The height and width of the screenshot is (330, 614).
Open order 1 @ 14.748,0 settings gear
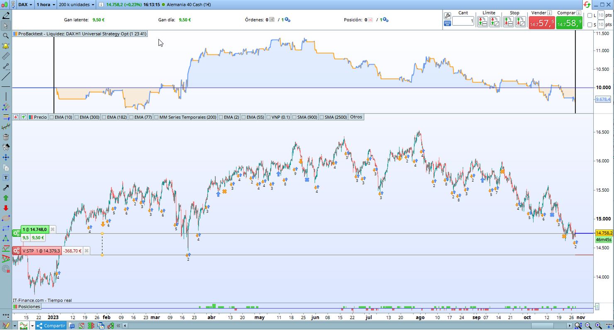tap(16, 233)
